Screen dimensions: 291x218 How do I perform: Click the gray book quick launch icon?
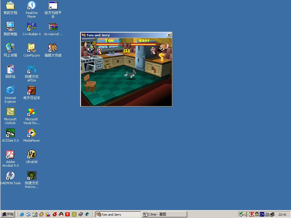[80, 215]
